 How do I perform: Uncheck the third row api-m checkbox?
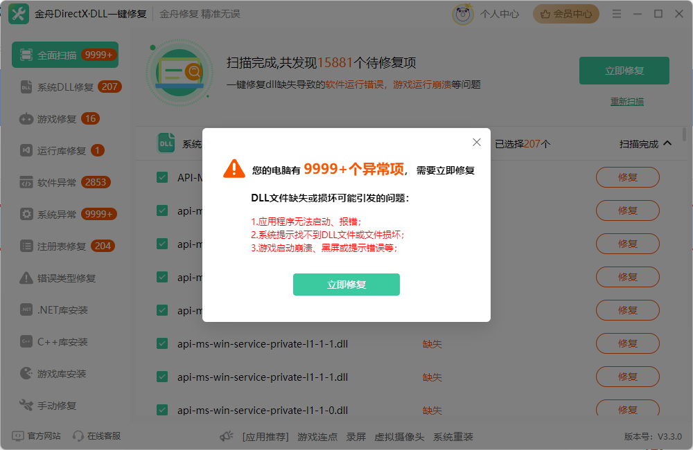click(162, 244)
